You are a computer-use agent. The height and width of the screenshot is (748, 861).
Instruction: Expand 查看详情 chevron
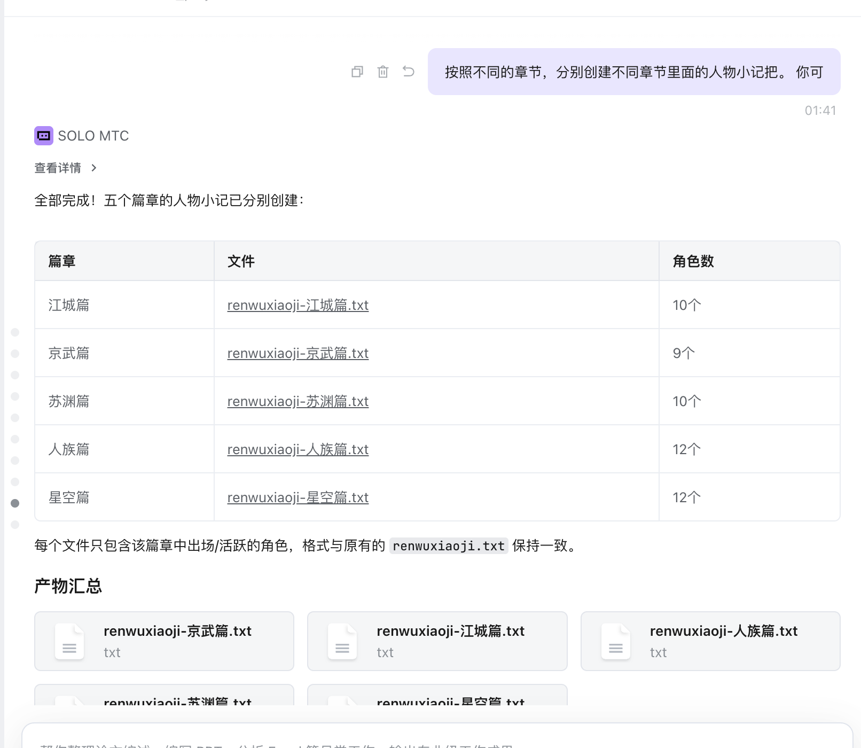click(x=94, y=168)
